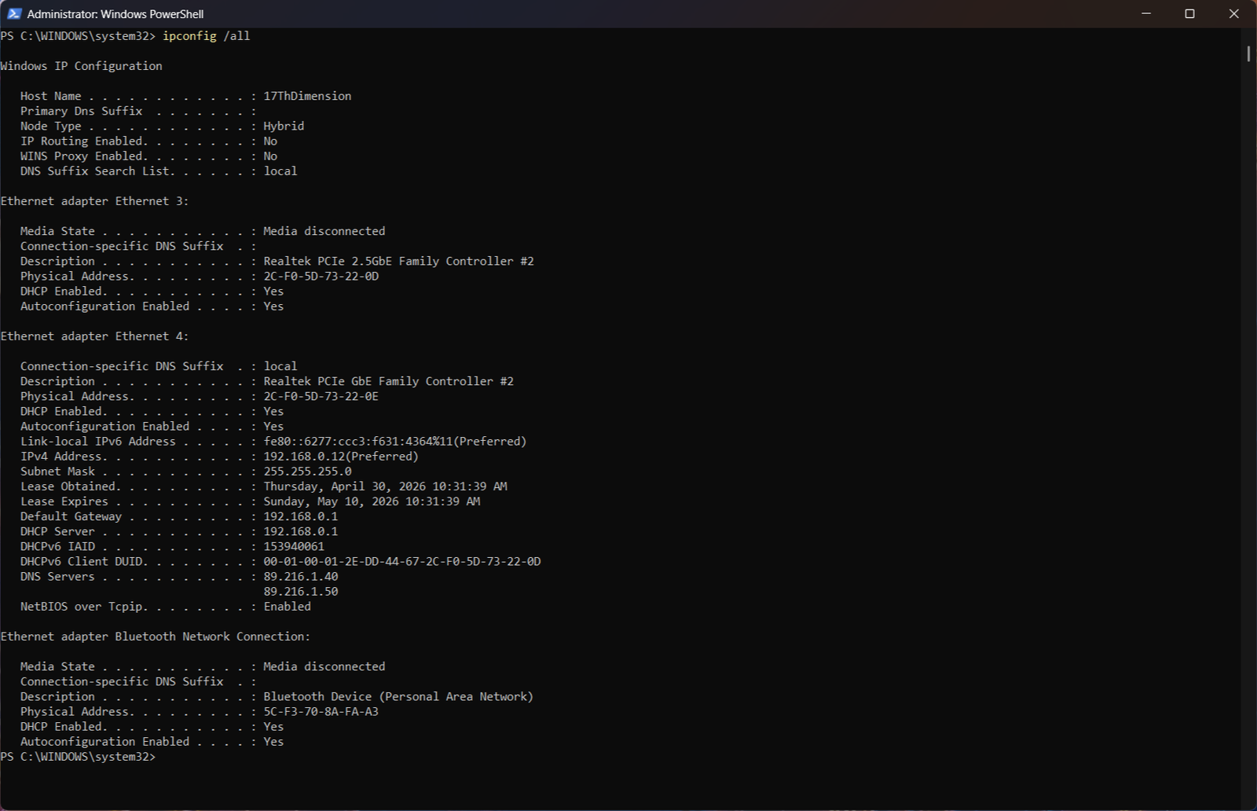Image resolution: width=1257 pixels, height=811 pixels.
Task: Click the link-local IPv6 address value
Action: (x=395, y=441)
